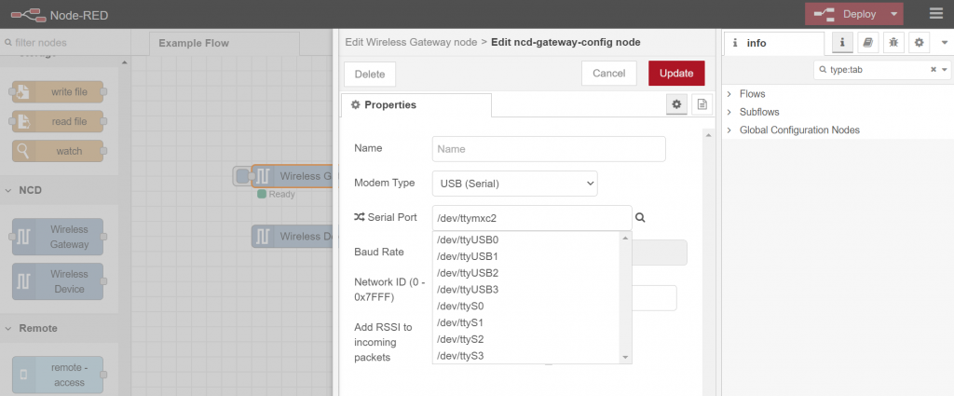The image size is (954, 396).
Task: Choose /dev/ttyS3 from the list
Action: [x=527, y=355]
